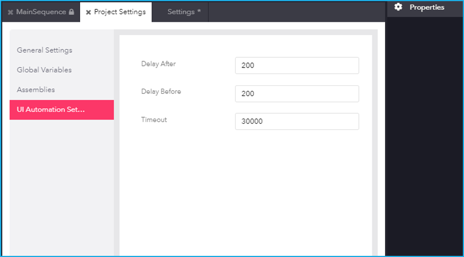Focus the Delay After input field
The width and height of the screenshot is (464, 257).
pyautogui.click(x=297, y=65)
